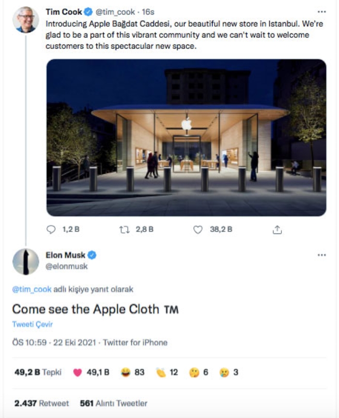Image resolution: width=339 pixels, height=418 pixels.
Task: Click the @tim_cook mention link in reply
Action: click(x=31, y=289)
